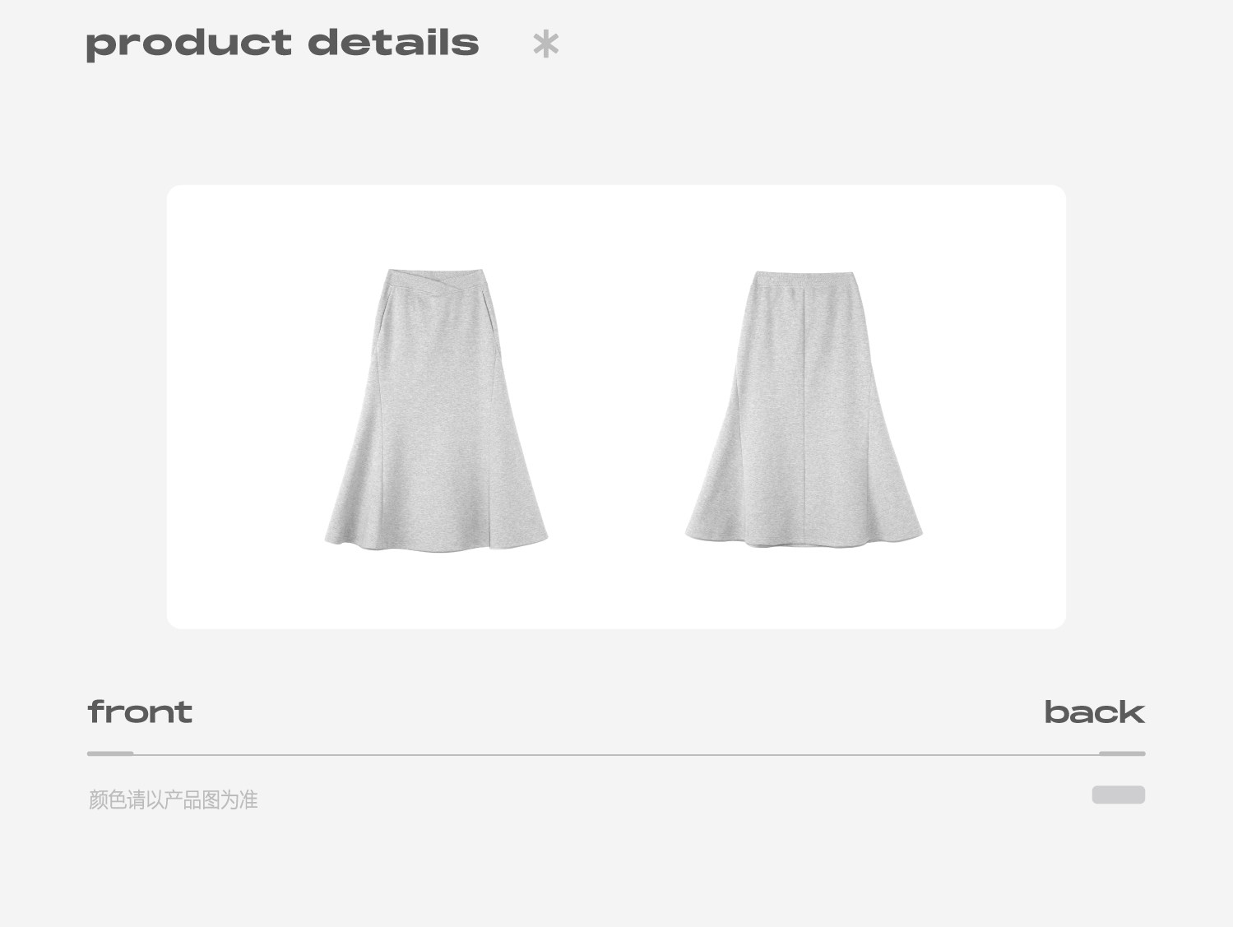Click the center seam on the back skirt

(803, 411)
